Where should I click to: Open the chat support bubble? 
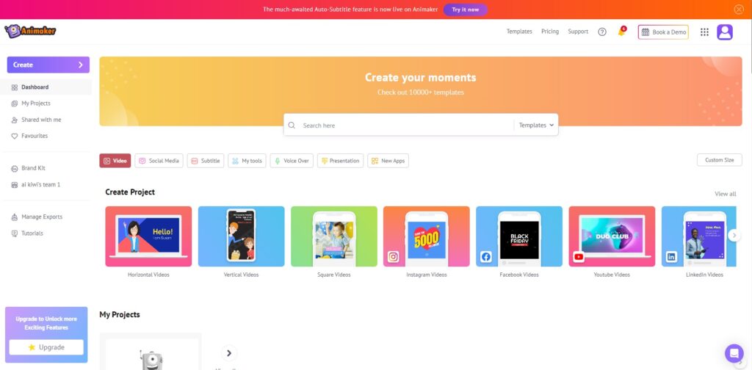pos(734,353)
